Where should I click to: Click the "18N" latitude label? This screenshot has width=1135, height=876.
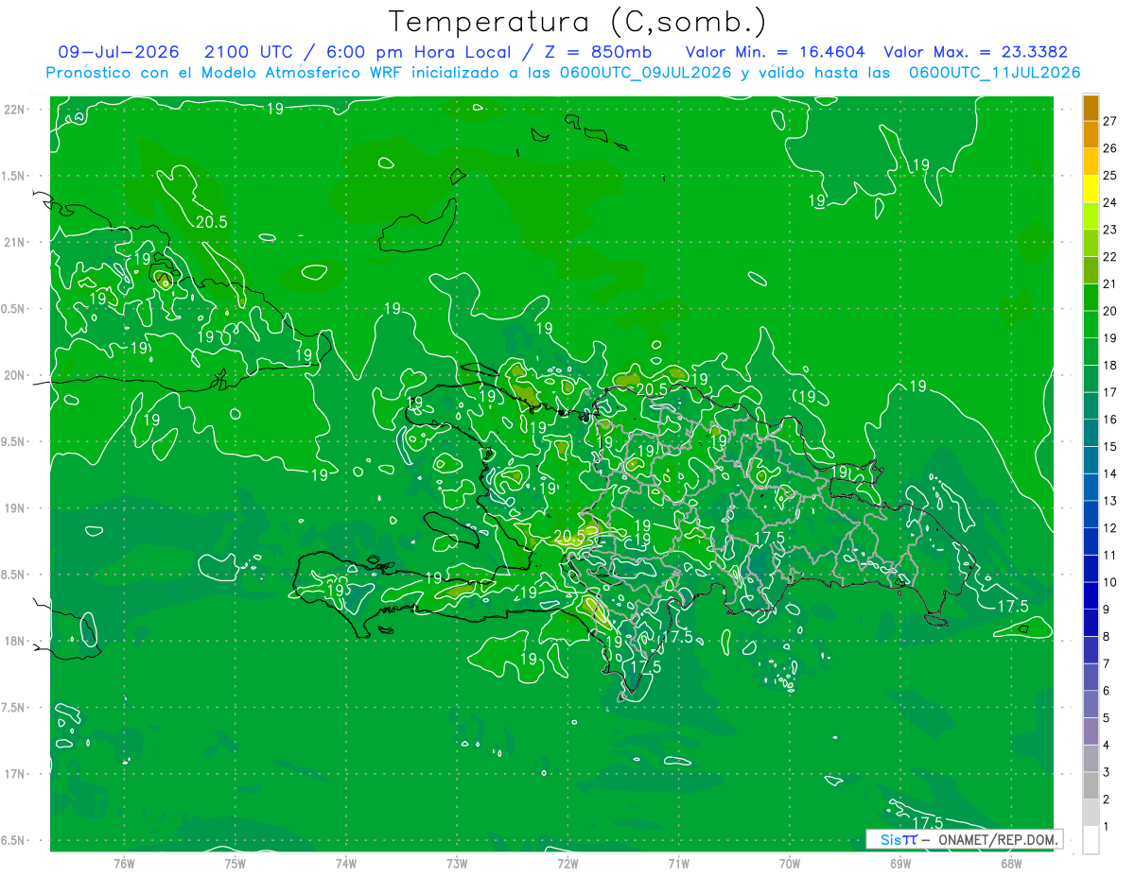15,641
